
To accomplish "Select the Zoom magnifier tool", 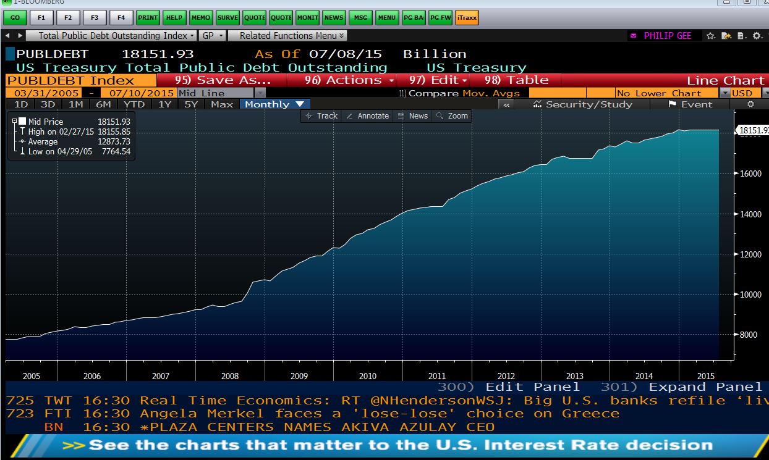I will coord(452,116).
